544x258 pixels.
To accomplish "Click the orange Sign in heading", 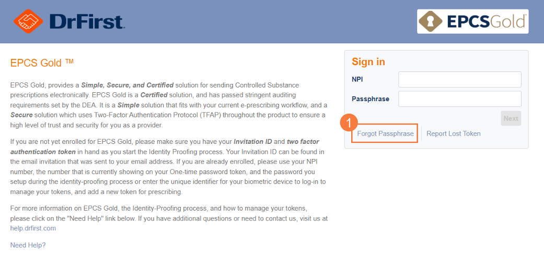I will (368, 62).
